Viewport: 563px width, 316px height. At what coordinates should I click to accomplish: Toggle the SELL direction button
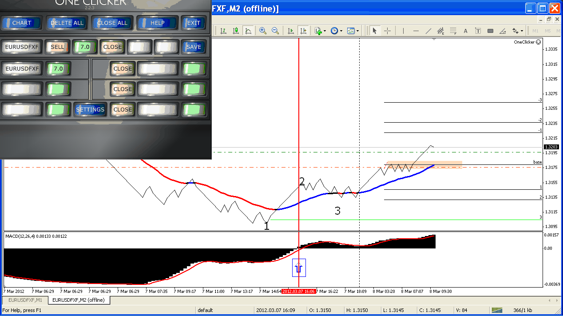click(x=57, y=47)
